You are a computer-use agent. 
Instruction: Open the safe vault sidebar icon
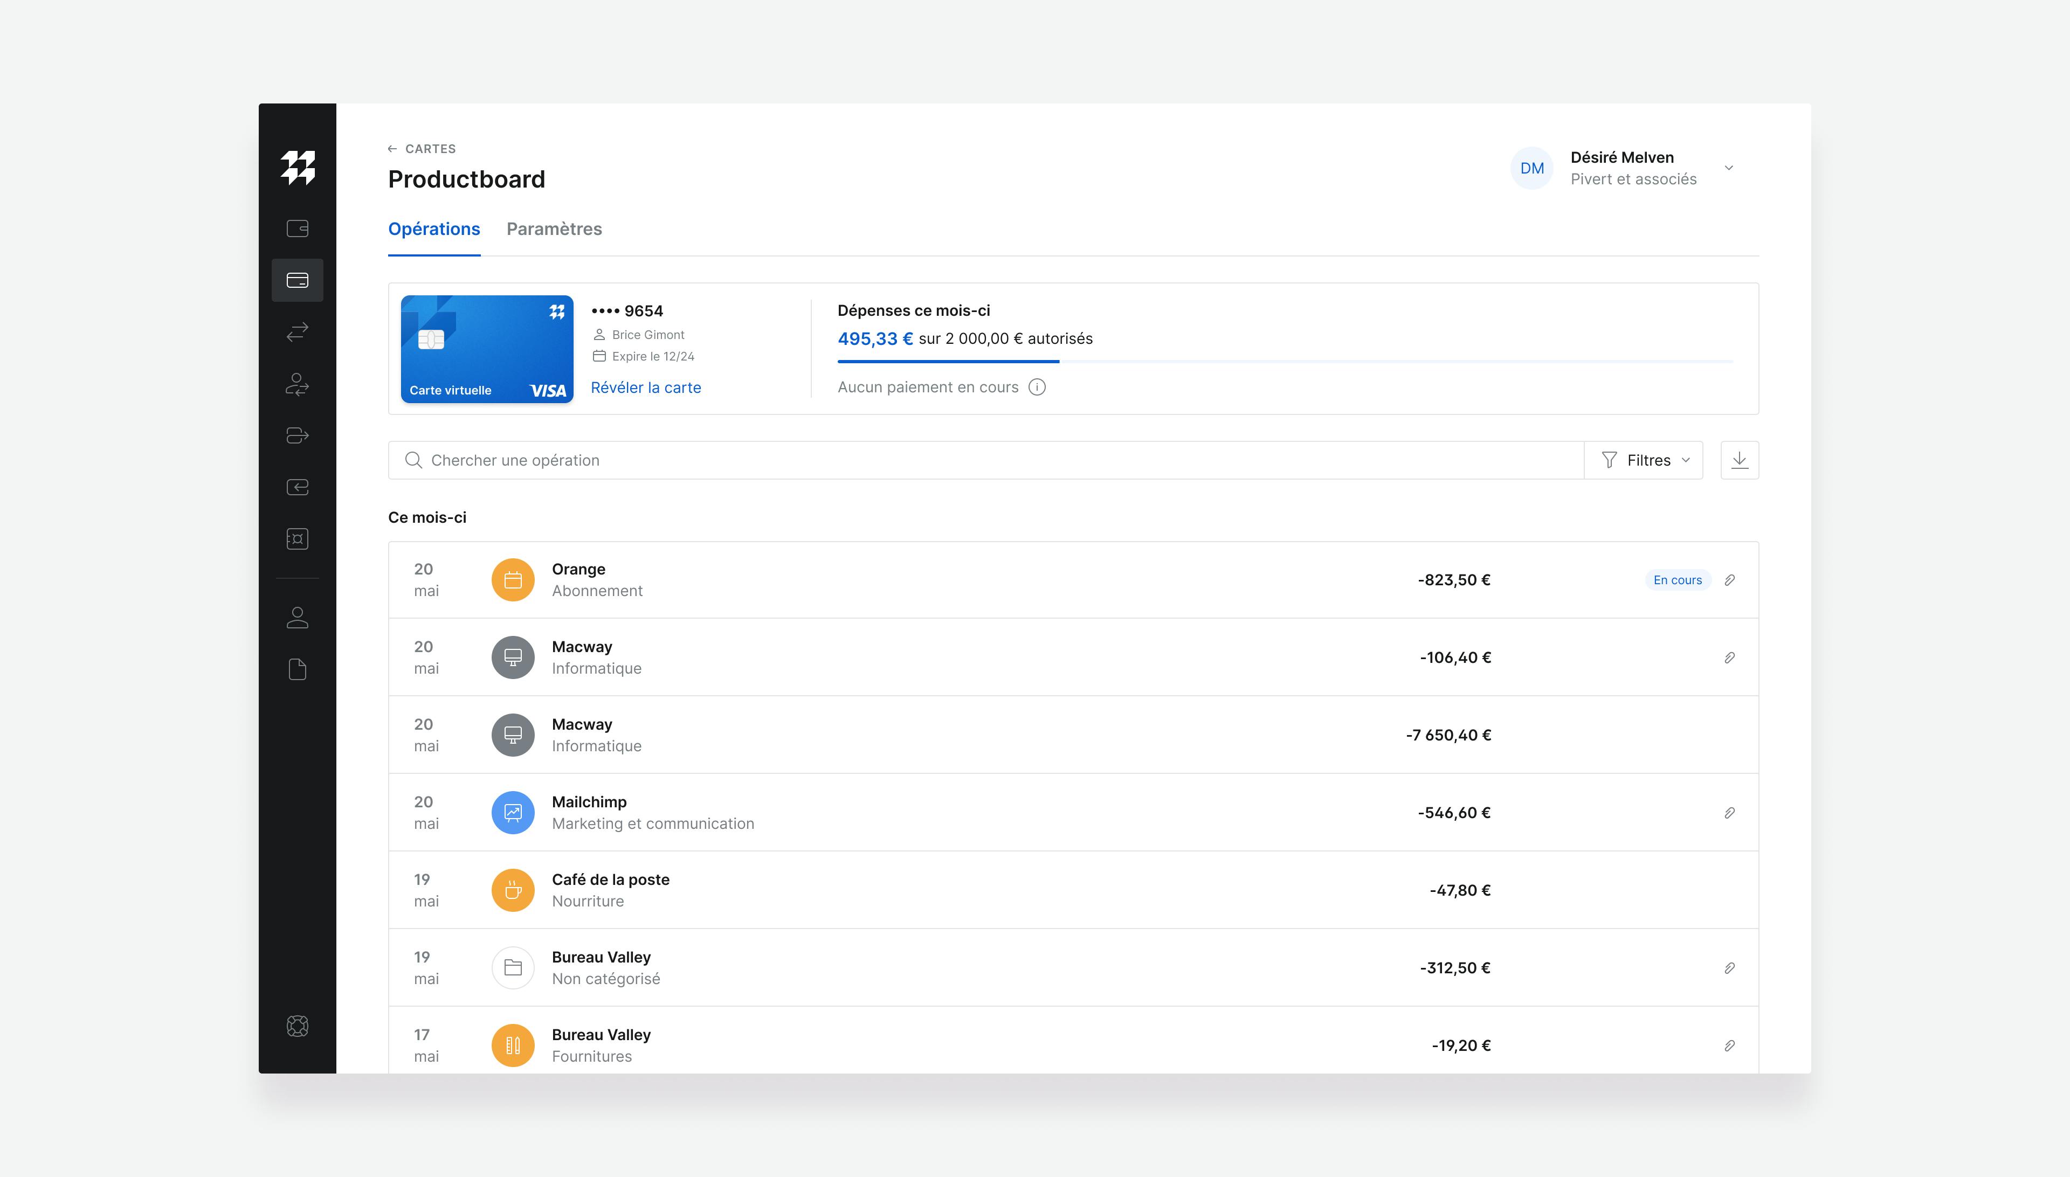click(x=298, y=539)
